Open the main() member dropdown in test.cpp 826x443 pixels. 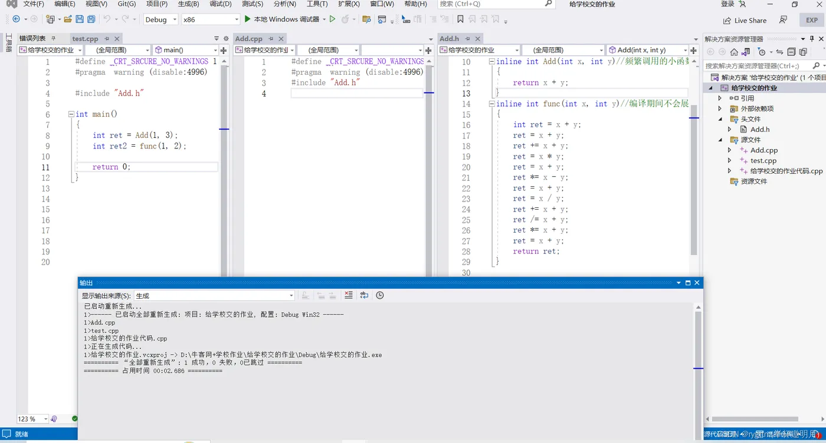(186, 50)
